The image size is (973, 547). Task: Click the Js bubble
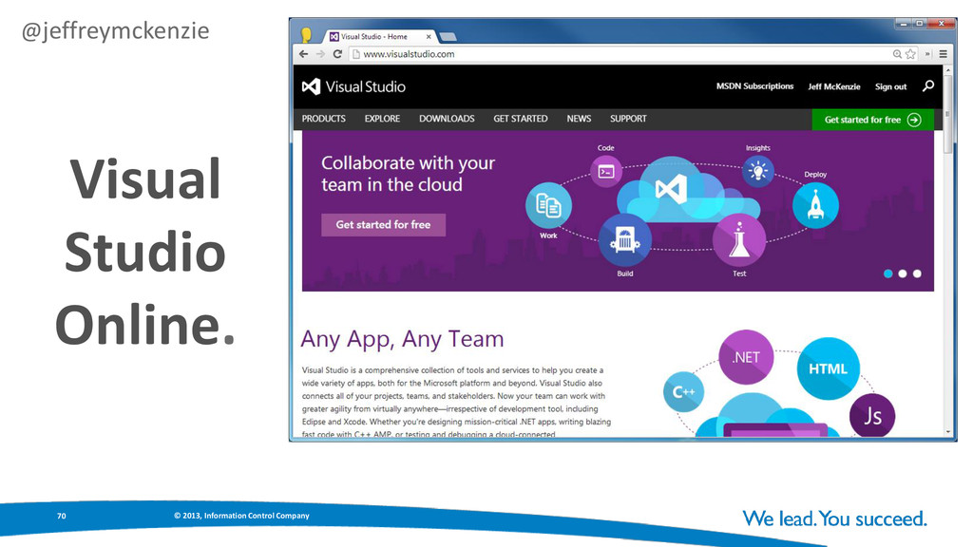click(872, 416)
